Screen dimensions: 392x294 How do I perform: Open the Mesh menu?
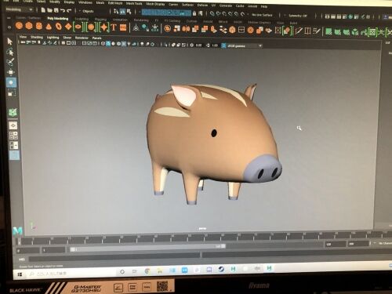(x=100, y=2)
